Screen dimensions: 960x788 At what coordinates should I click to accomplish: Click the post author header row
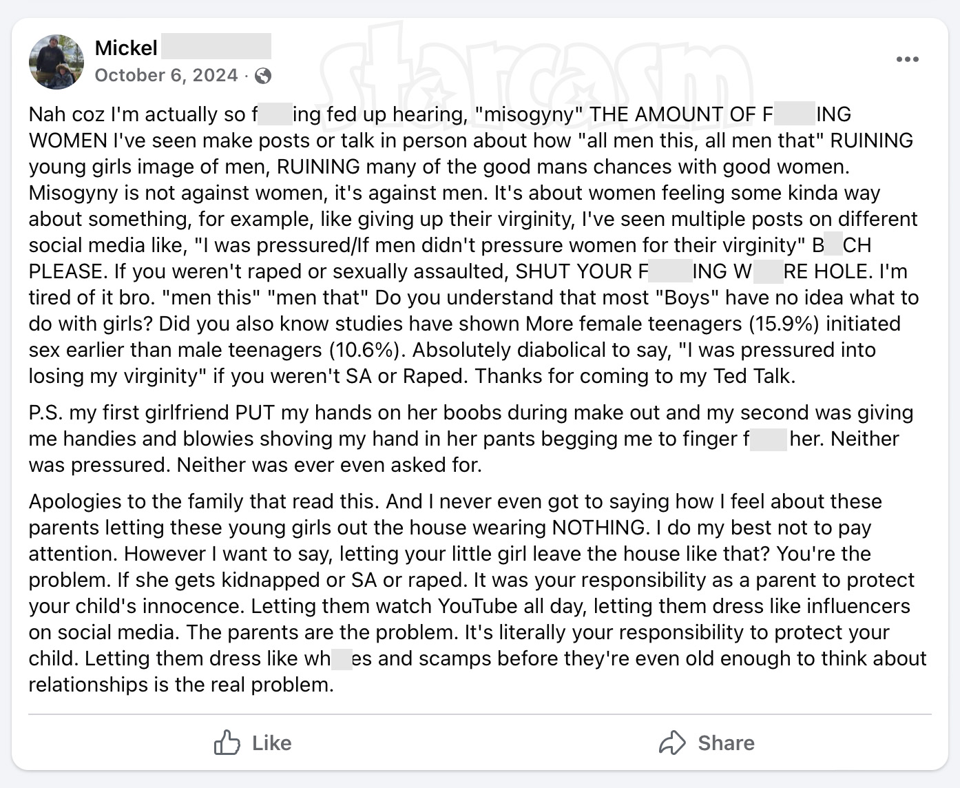[152, 61]
